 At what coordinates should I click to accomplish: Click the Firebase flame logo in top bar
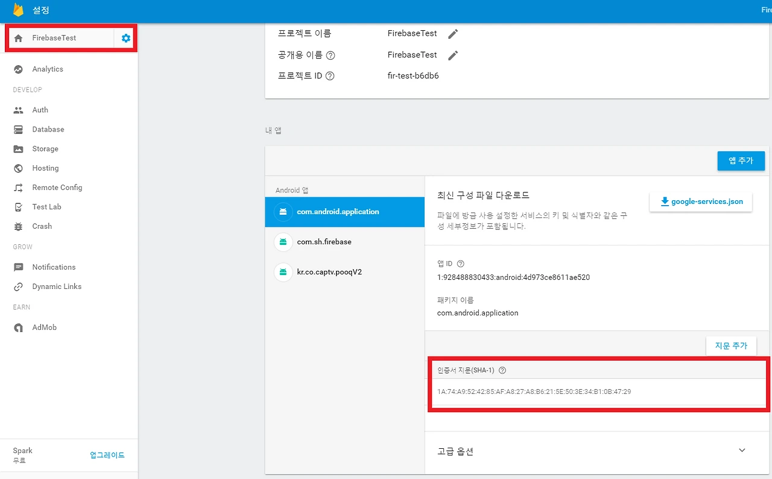pos(17,10)
